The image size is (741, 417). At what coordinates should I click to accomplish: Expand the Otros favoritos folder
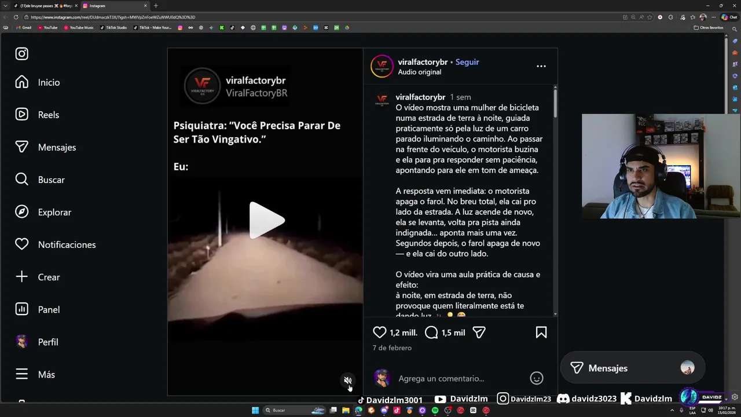tap(709, 28)
